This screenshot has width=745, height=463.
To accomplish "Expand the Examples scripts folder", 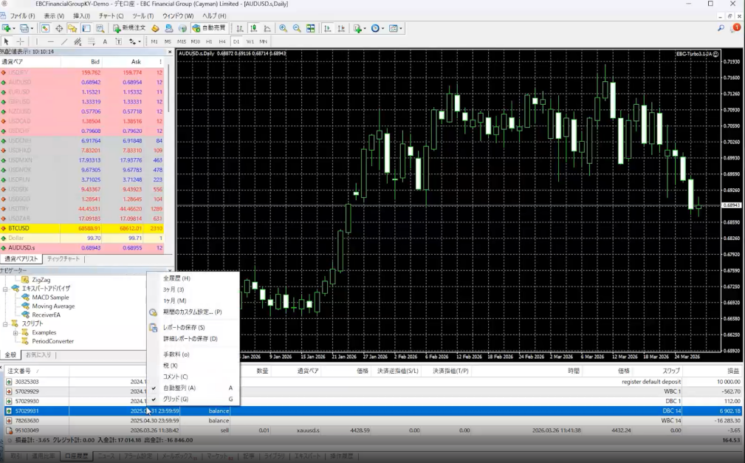I will (16, 333).
